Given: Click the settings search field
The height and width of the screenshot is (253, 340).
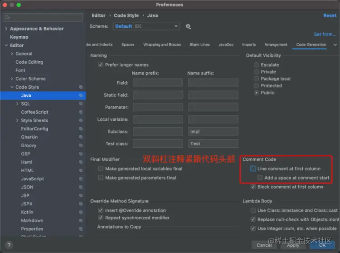Looking at the screenshot, I should point(43,17).
